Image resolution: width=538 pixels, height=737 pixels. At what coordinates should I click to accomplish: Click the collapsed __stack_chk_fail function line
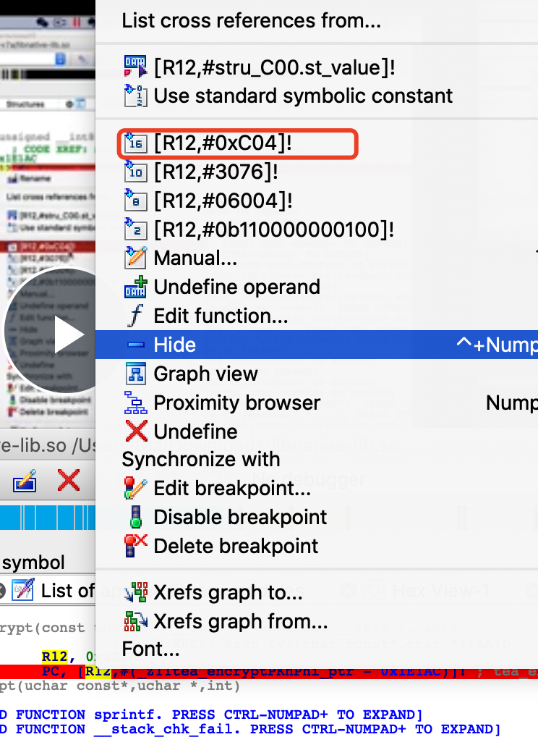250,730
